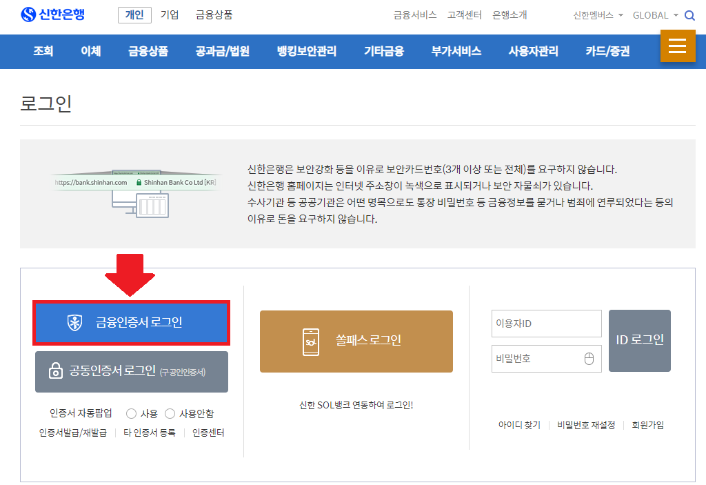The image size is (706, 485).
Task: Click the ID 로그인 button
Action: click(640, 340)
